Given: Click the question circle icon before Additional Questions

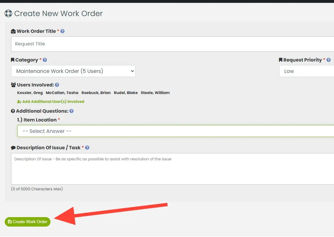Looking at the screenshot, I should pos(13,111).
